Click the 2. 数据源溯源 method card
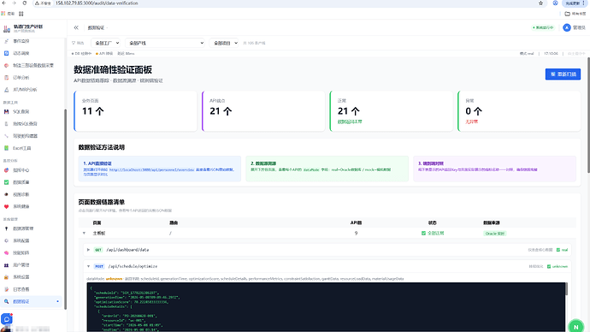Viewport: 590px width, 332px height. 327,169
